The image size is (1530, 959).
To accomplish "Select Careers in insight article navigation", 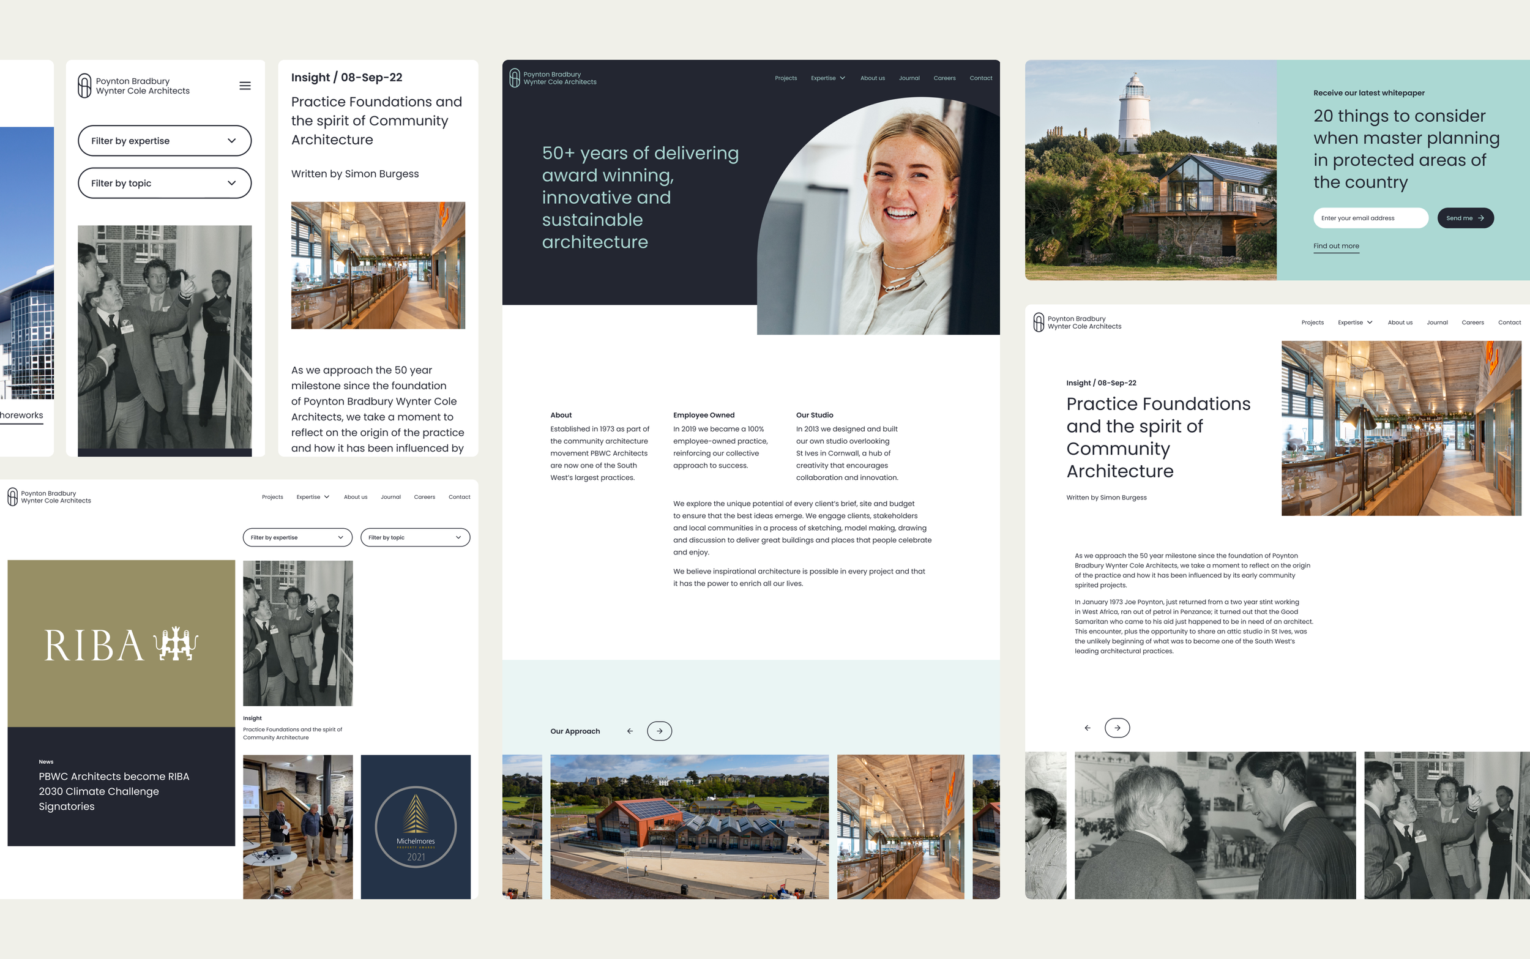I will pyautogui.click(x=1472, y=322).
